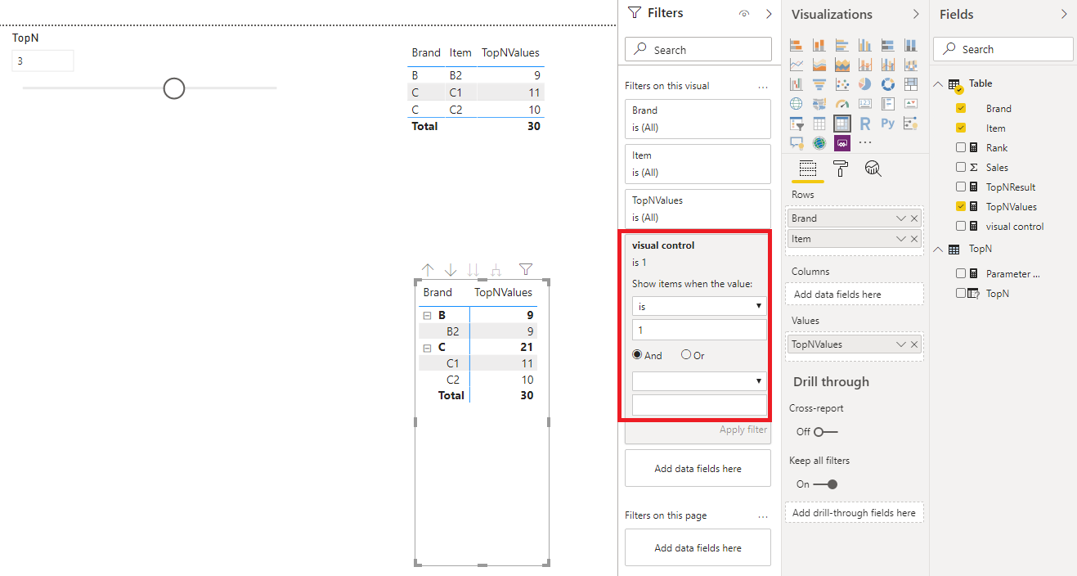Select the Ribbon chart visualization
Viewport: 1077px width, 576px height.
coord(911,65)
